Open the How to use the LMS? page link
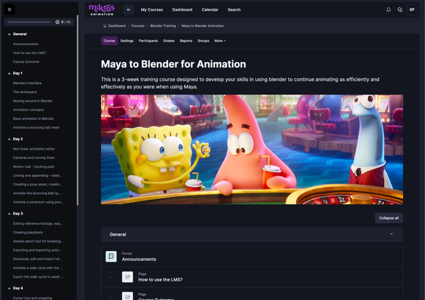Screen dimensions: 425x300 point(161,279)
